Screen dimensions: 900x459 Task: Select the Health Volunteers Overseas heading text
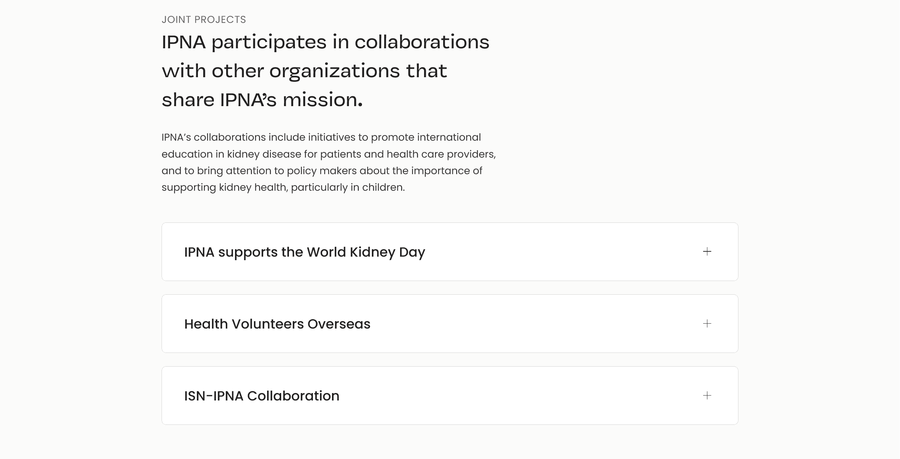pos(277,324)
